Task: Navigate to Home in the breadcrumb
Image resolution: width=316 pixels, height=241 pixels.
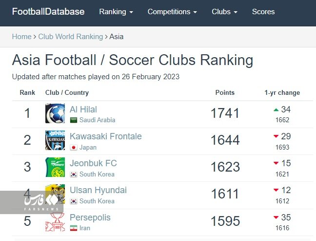Action: tap(21, 37)
